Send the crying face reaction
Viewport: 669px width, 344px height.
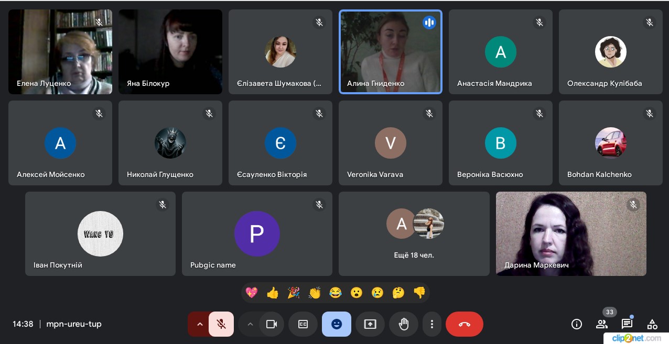377,293
